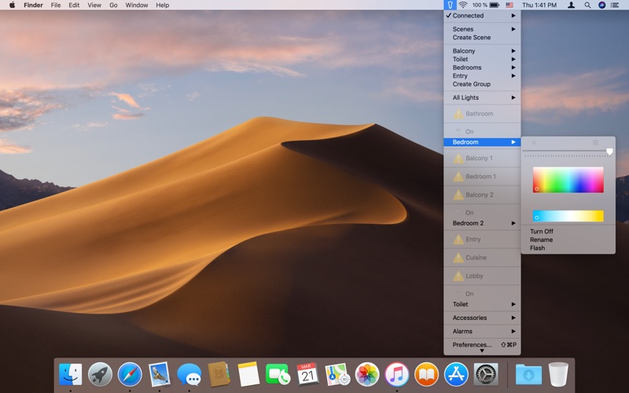Open System Preferences gear in Dock
Viewport: 629px width, 393px height.
[x=486, y=374]
